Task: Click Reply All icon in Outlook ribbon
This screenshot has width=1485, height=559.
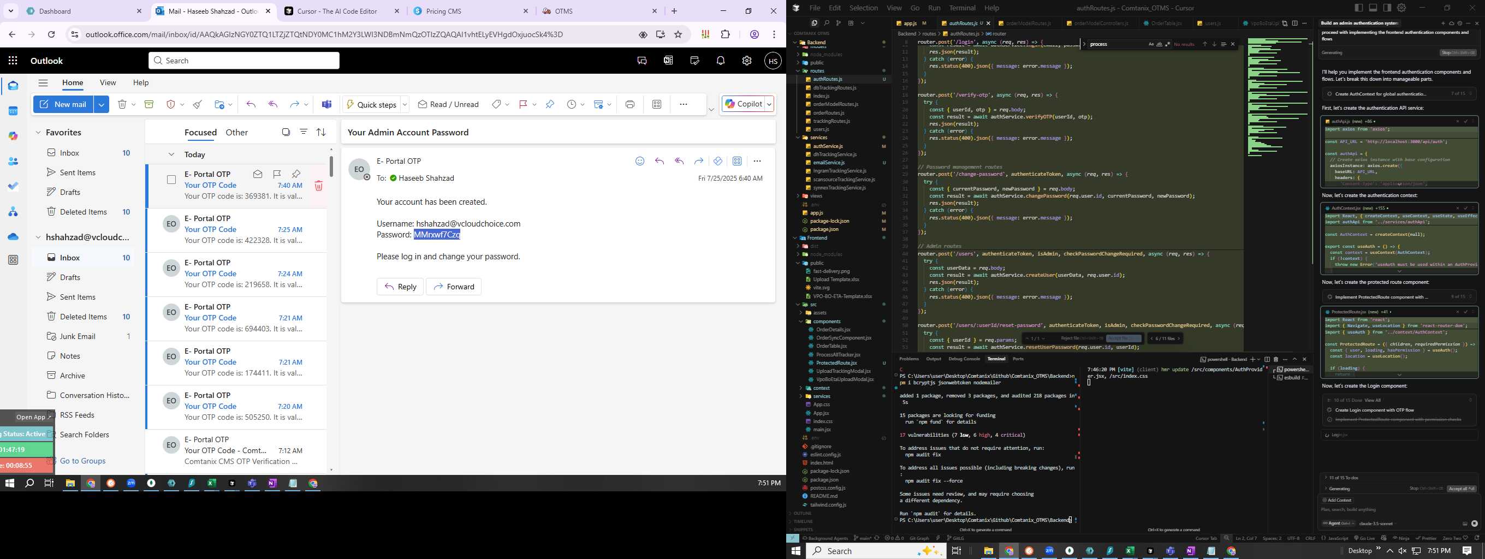Action: pos(272,104)
